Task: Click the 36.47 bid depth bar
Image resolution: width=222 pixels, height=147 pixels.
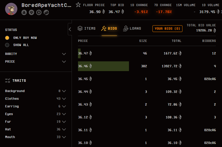Action: (79, 53)
